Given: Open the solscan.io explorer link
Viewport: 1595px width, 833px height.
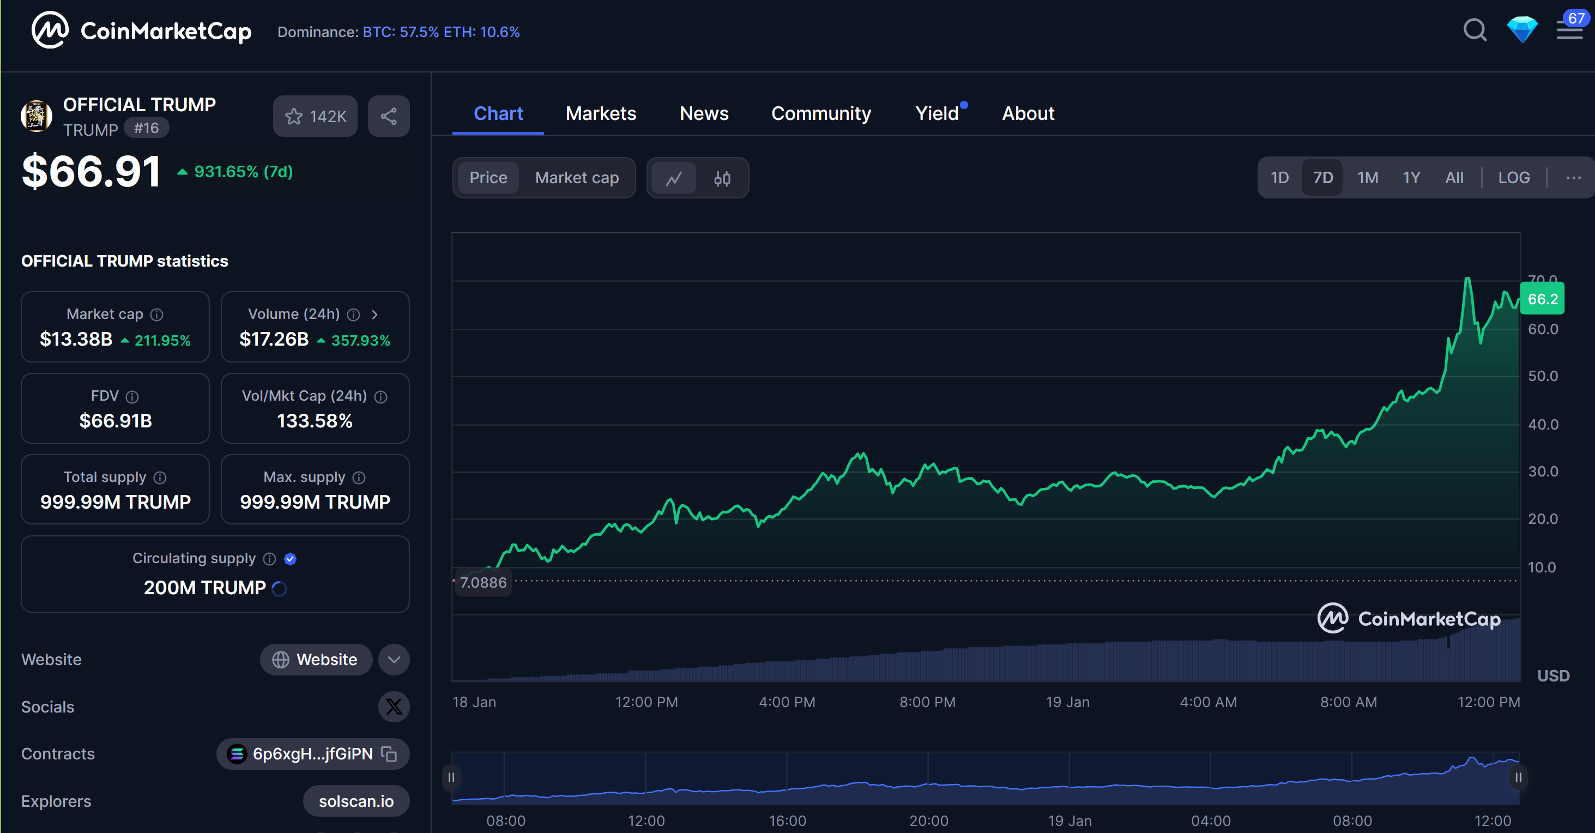Looking at the screenshot, I should (356, 801).
